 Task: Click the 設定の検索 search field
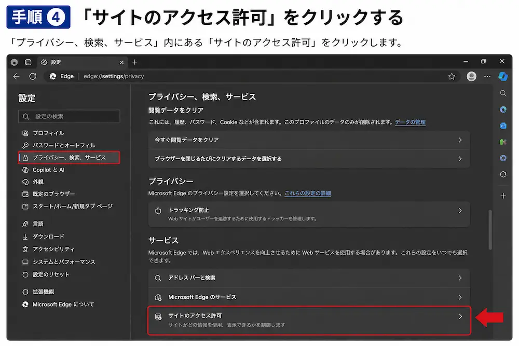69,116
